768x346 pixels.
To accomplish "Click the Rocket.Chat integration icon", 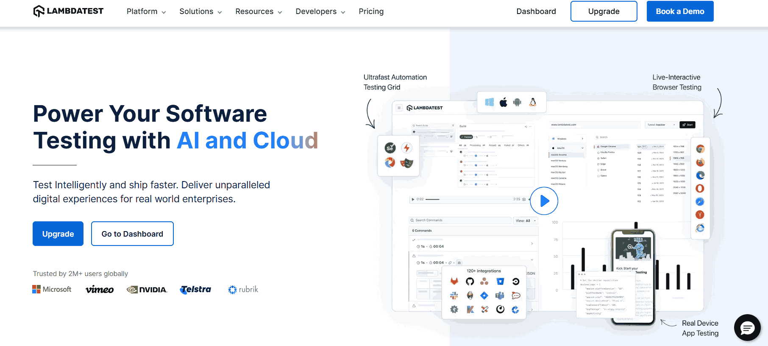I will tap(516, 296).
